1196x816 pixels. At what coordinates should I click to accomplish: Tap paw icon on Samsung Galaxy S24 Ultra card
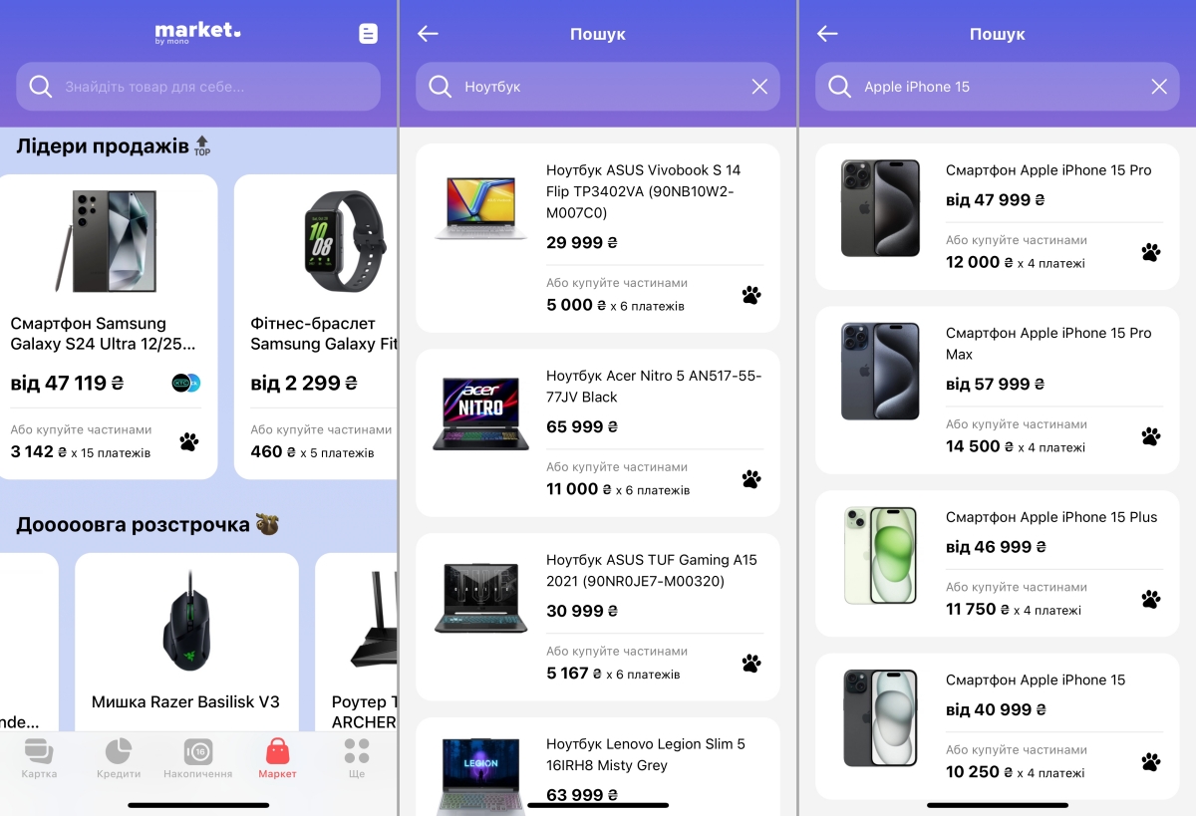(189, 441)
